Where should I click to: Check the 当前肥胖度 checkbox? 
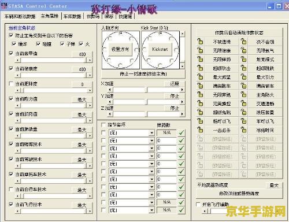point(11,84)
